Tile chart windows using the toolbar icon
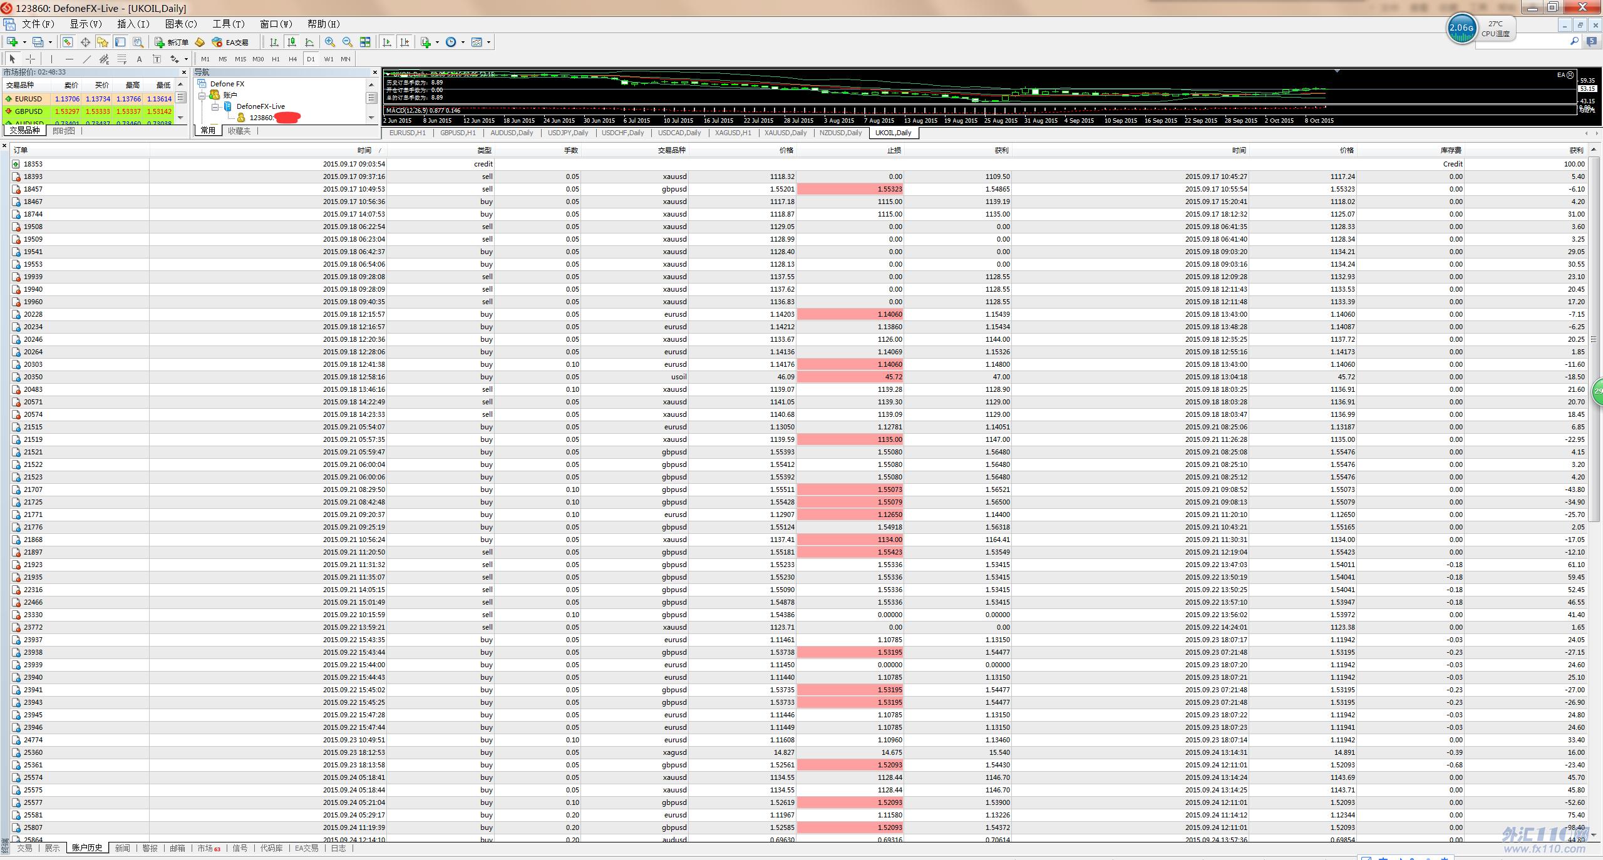Viewport: 1603px width, 860px height. 365,42
